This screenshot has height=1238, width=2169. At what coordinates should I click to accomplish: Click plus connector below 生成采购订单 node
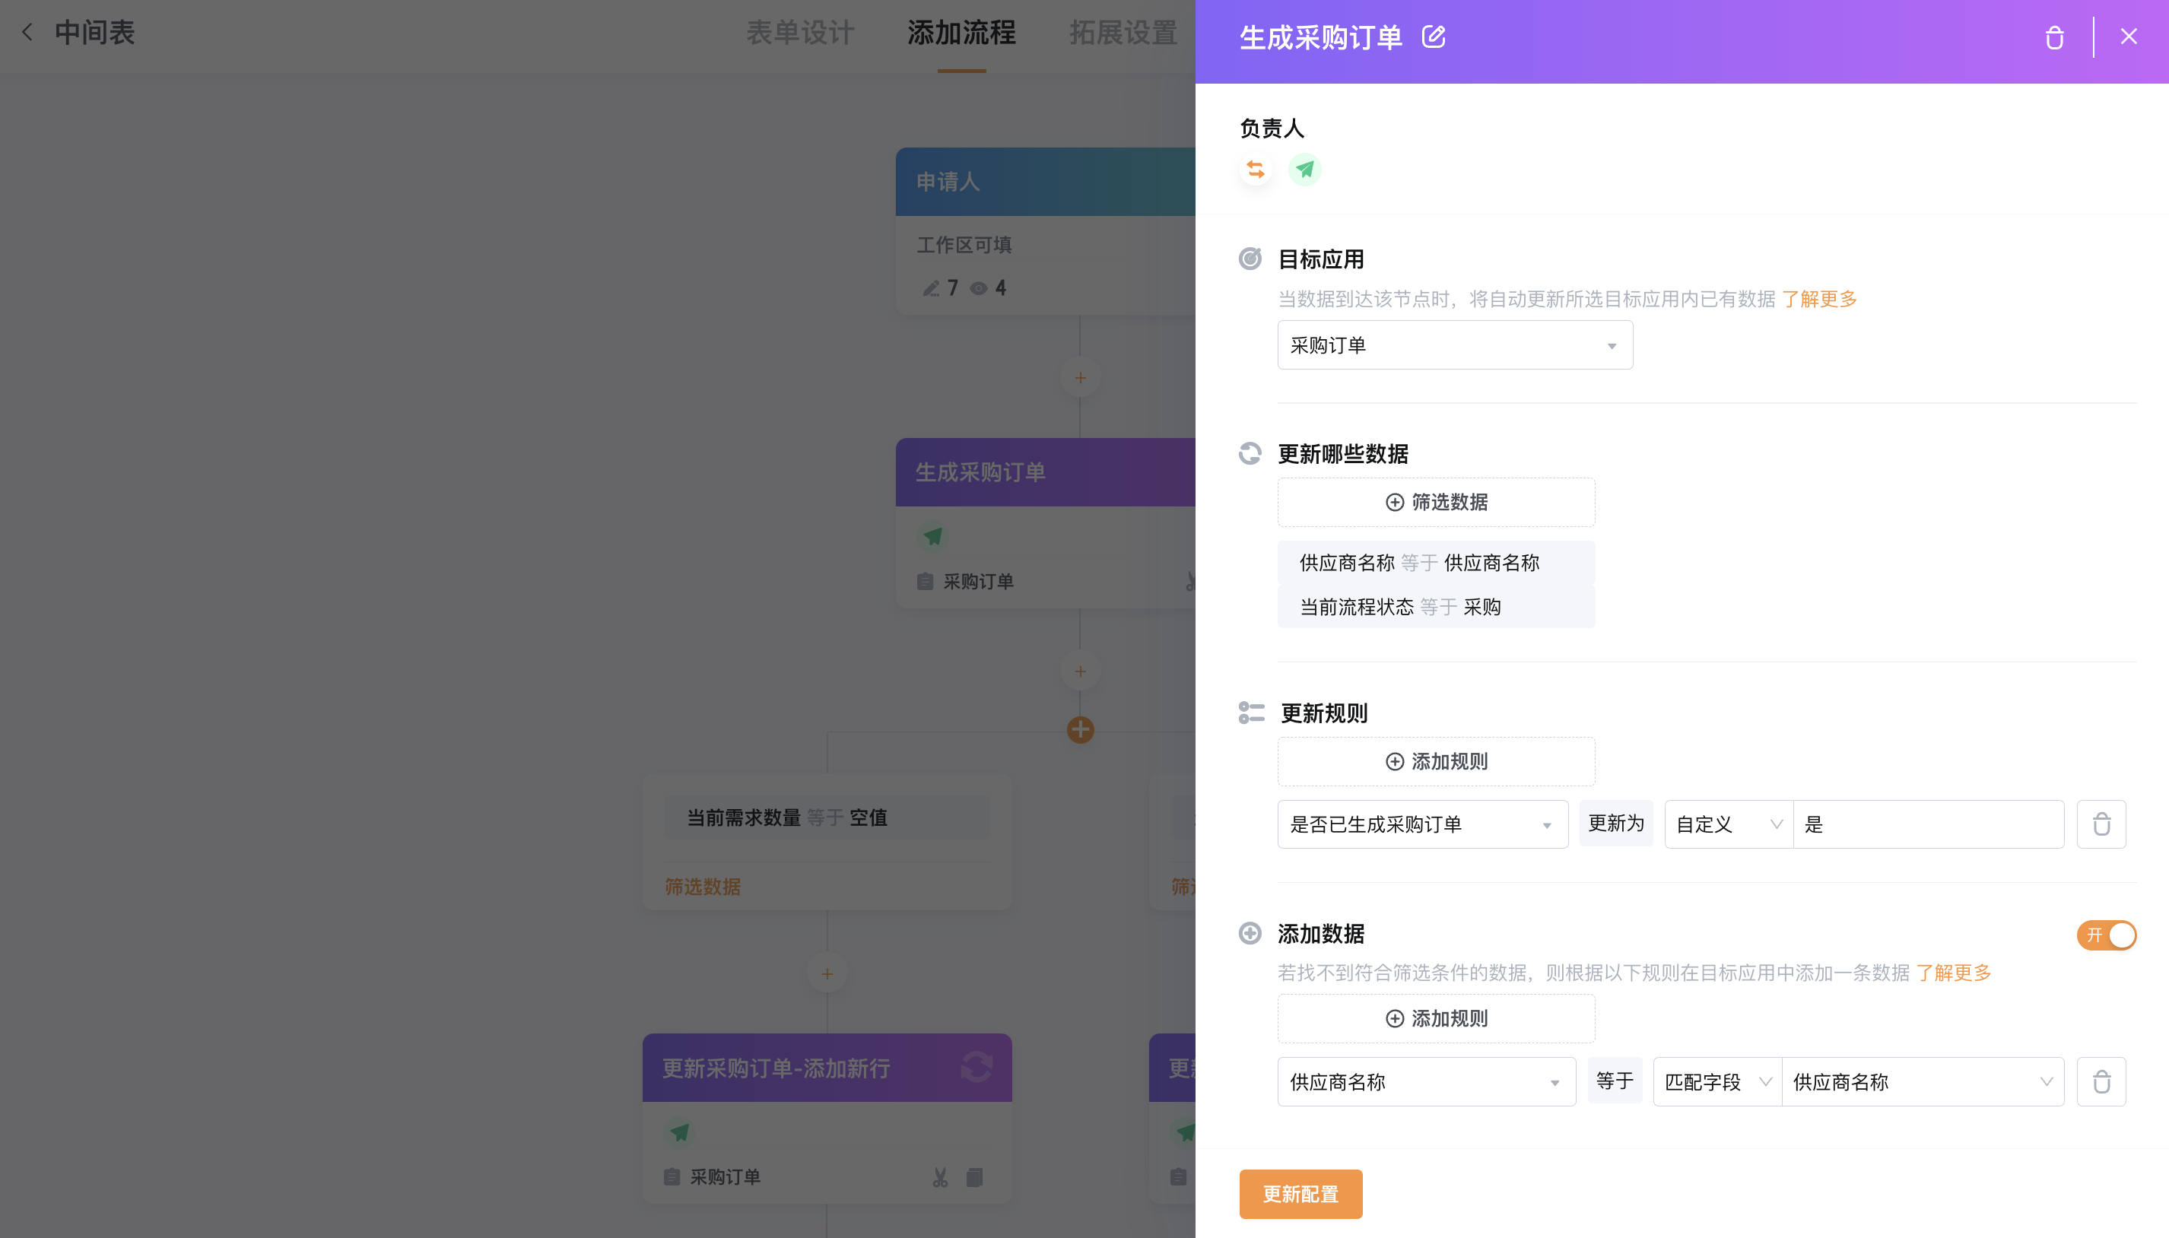pyautogui.click(x=1080, y=671)
